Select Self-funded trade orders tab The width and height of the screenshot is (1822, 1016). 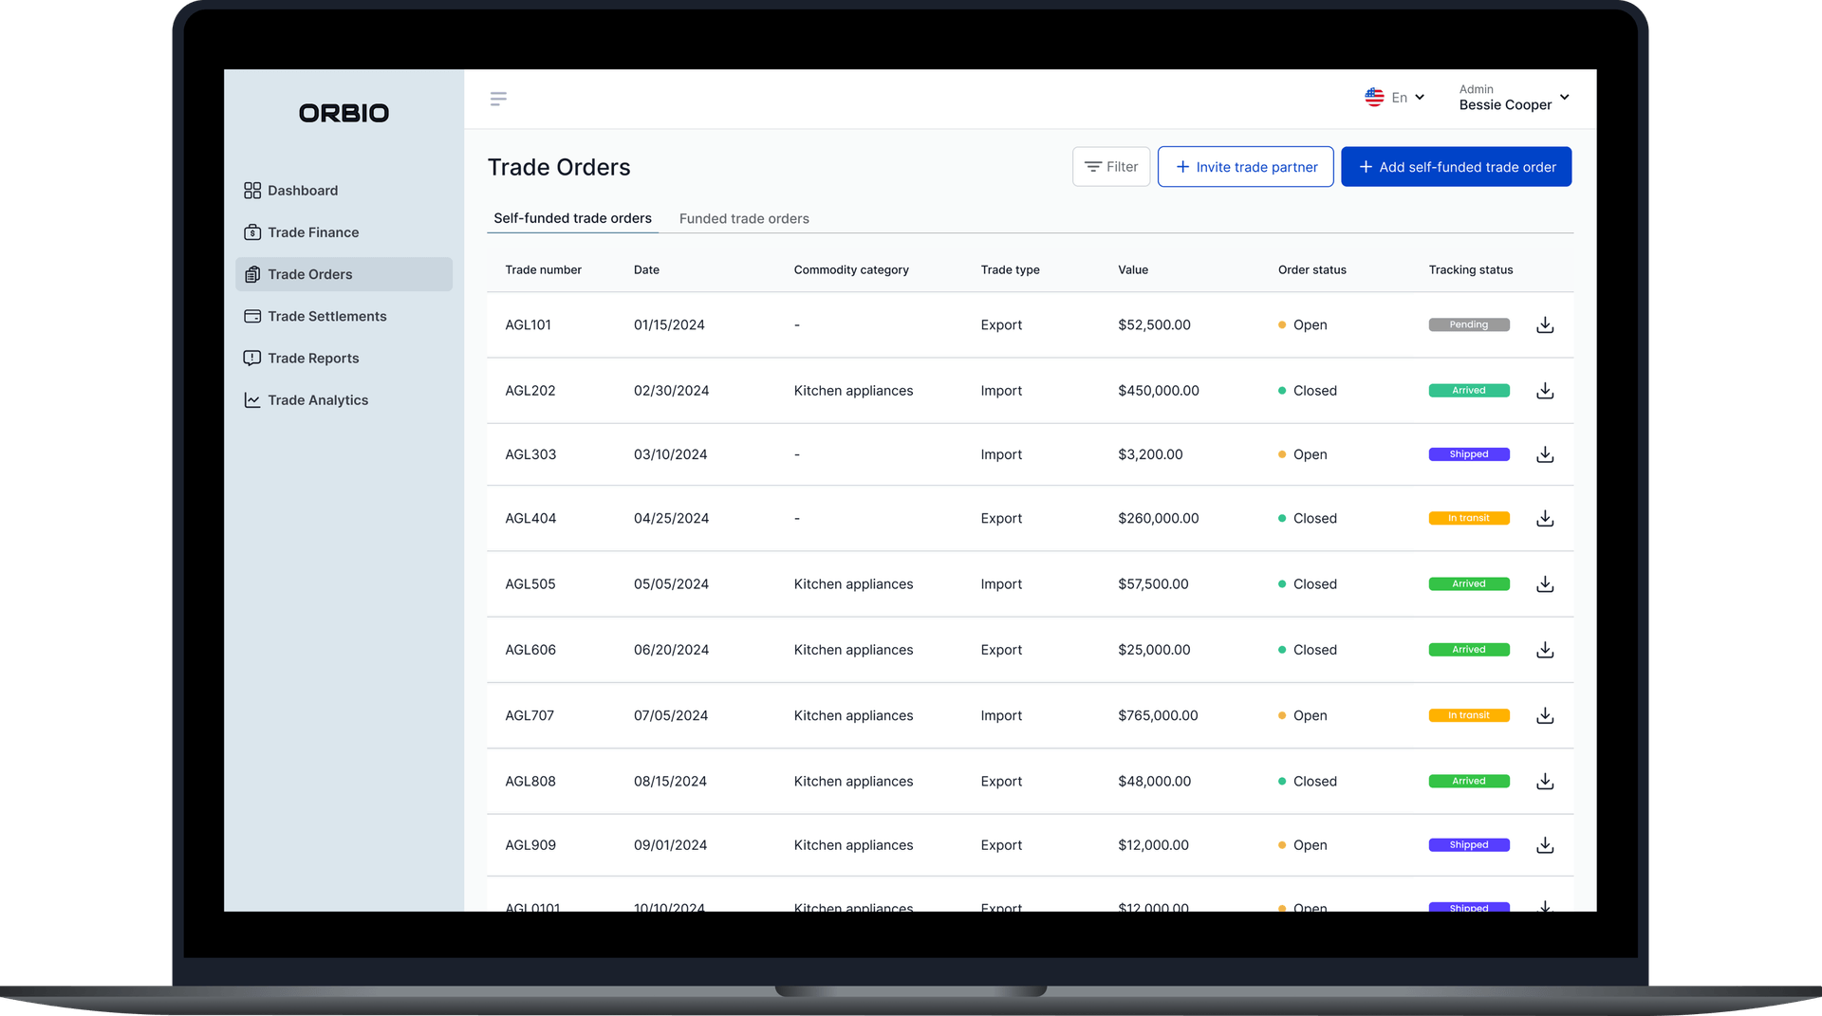(572, 218)
